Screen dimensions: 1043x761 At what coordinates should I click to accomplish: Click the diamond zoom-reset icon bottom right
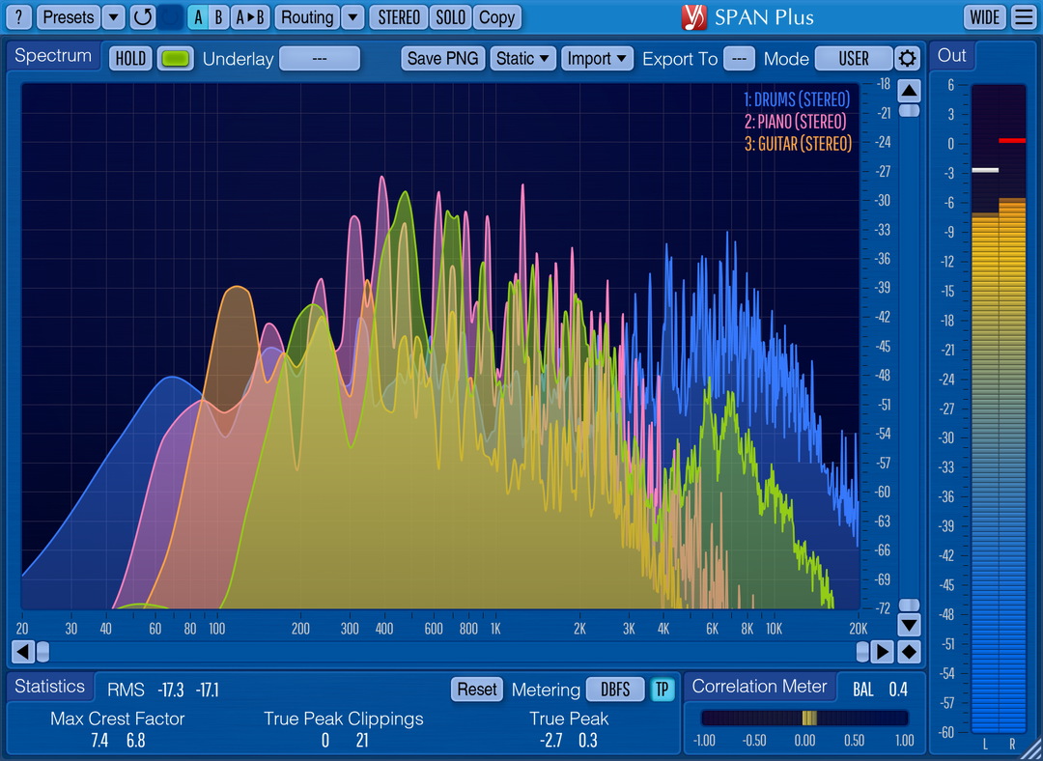point(909,652)
